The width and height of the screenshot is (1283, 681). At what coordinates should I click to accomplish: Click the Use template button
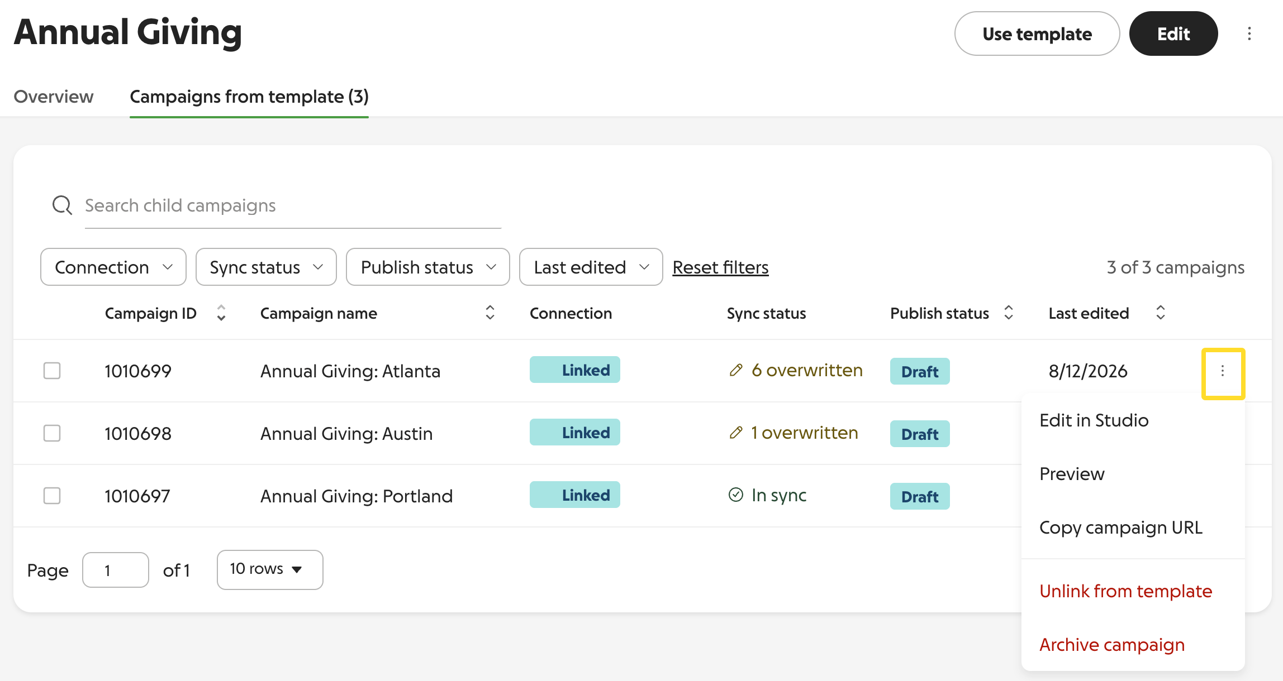[1037, 33]
